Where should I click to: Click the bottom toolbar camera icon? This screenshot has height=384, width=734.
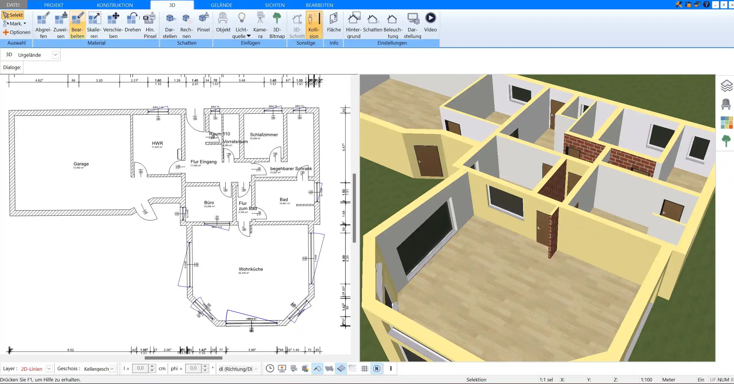[294, 368]
